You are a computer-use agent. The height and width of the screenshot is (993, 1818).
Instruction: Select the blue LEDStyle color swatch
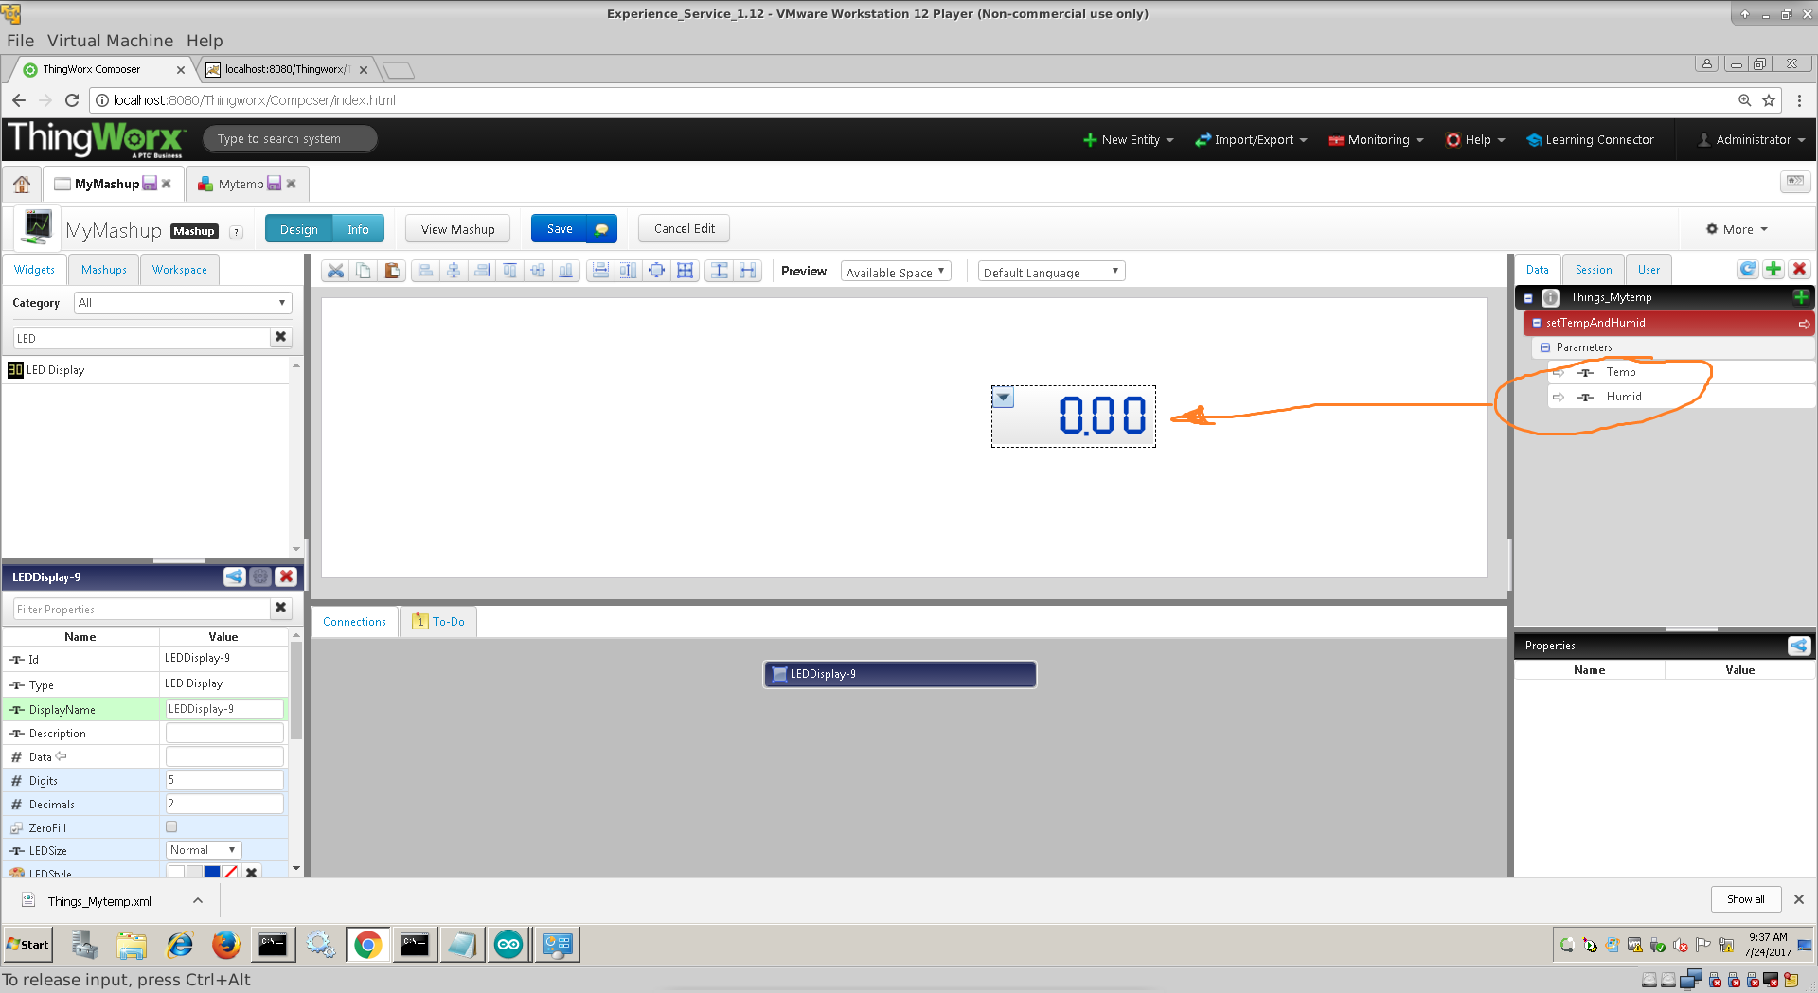(x=212, y=872)
